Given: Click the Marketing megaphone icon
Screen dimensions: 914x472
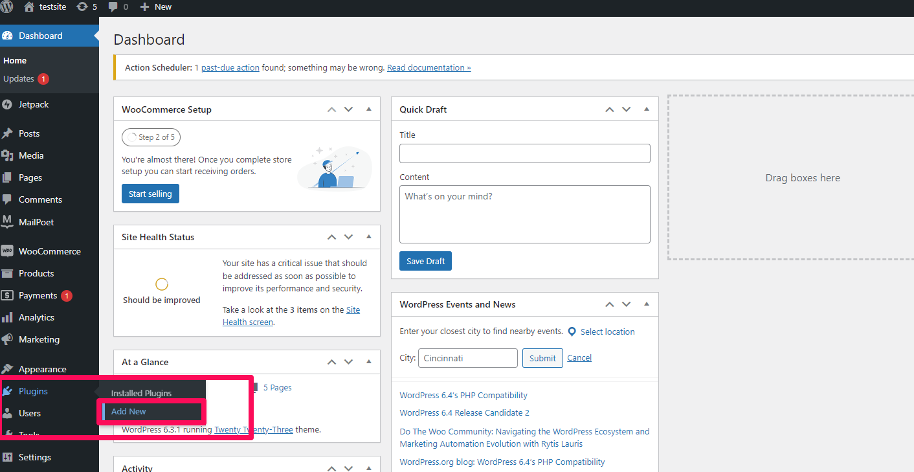Looking at the screenshot, I should pos(8,339).
